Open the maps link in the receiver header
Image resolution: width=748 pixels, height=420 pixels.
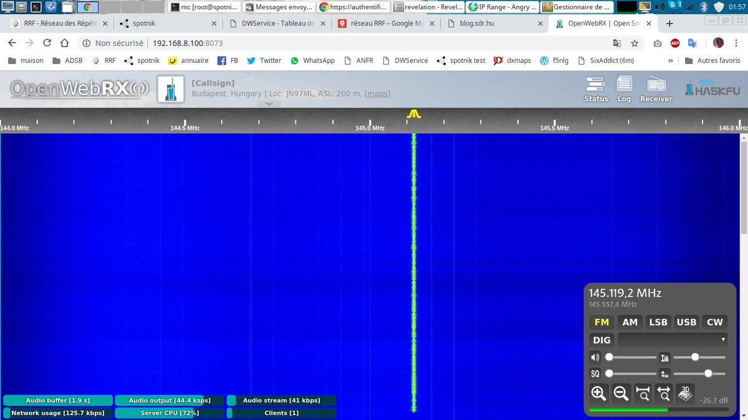click(376, 93)
